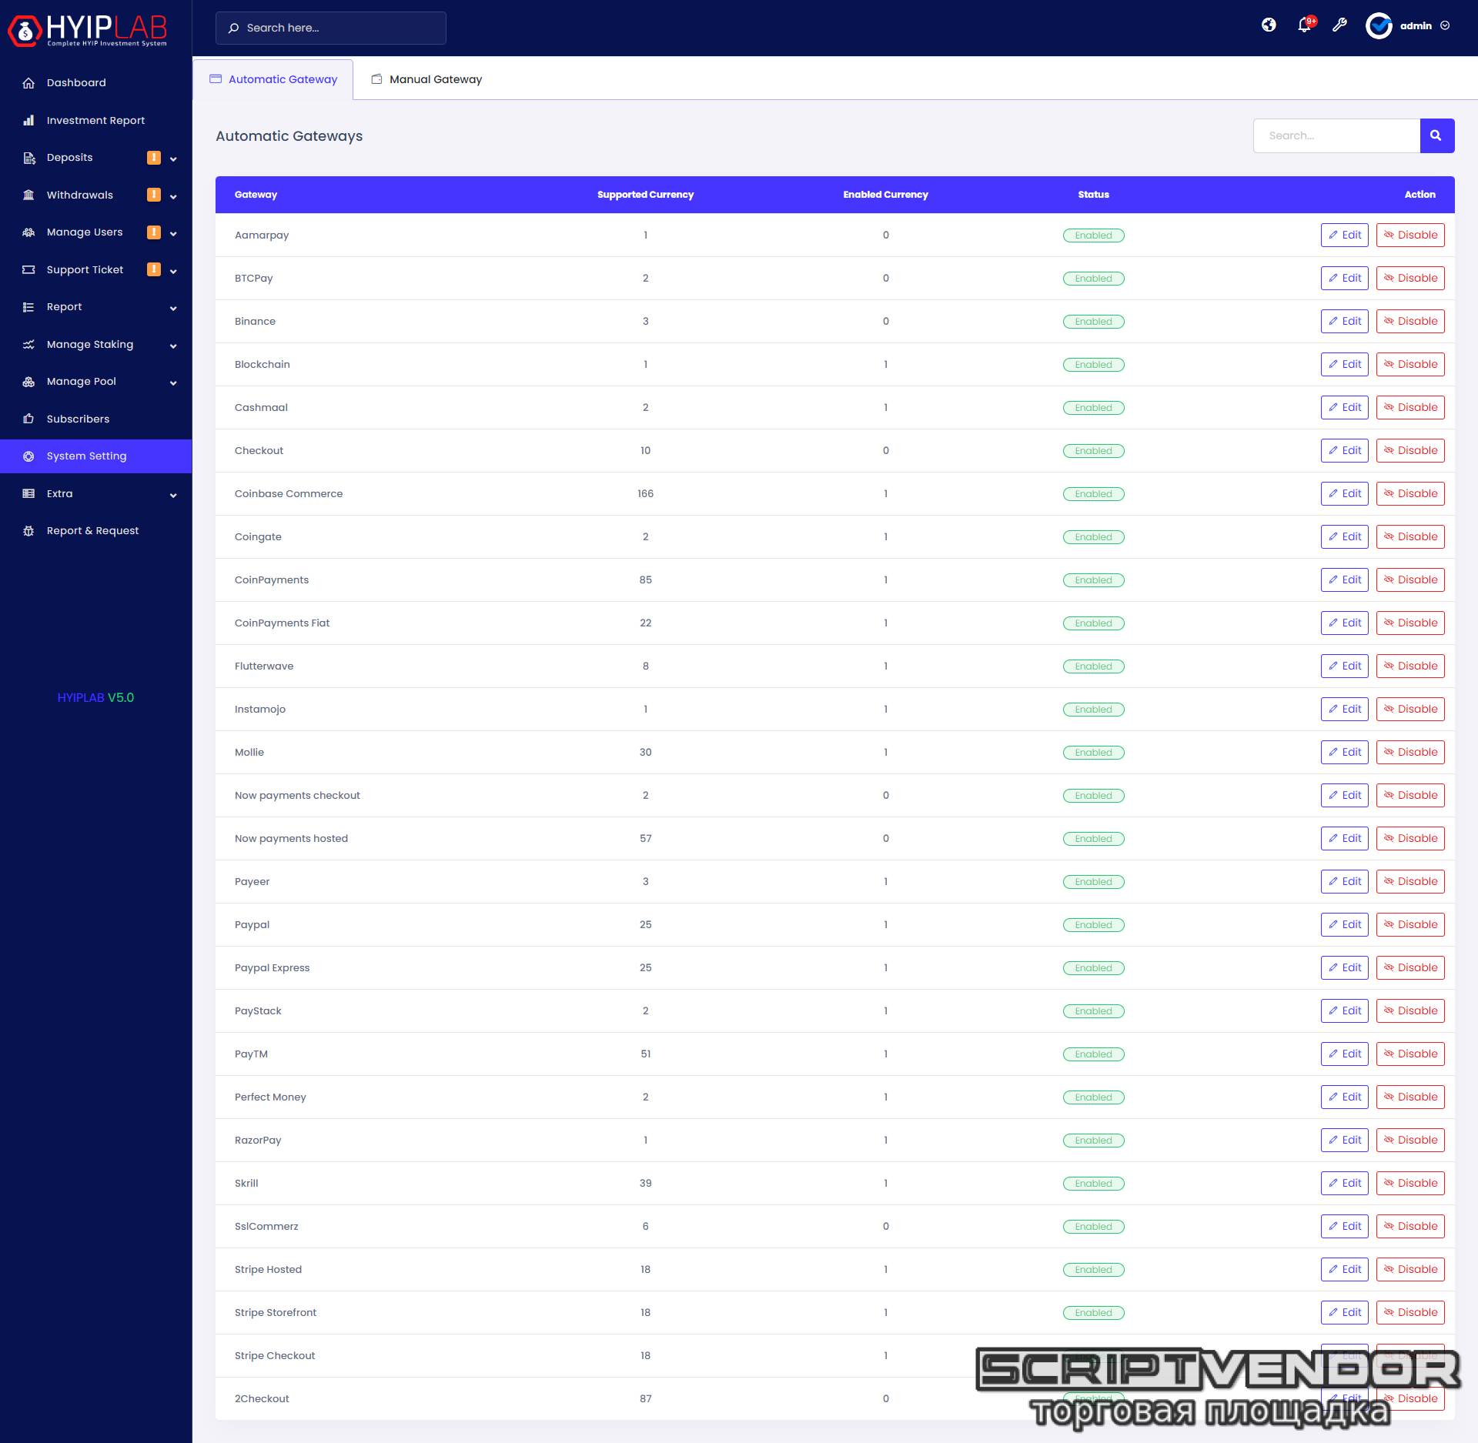Click the HYIPLAB logo

pos(87,29)
